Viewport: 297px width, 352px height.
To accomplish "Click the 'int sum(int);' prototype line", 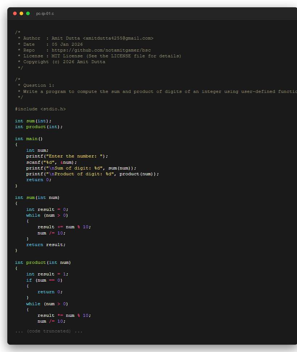I will click(33, 121).
